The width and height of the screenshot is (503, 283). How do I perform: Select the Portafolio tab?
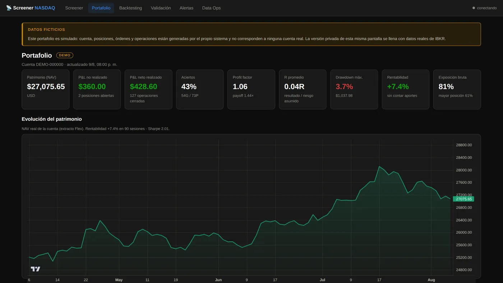click(101, 8)
